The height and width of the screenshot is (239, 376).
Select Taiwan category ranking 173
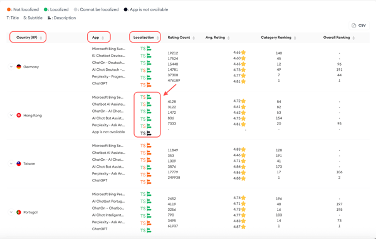click(x=279, y=166)
